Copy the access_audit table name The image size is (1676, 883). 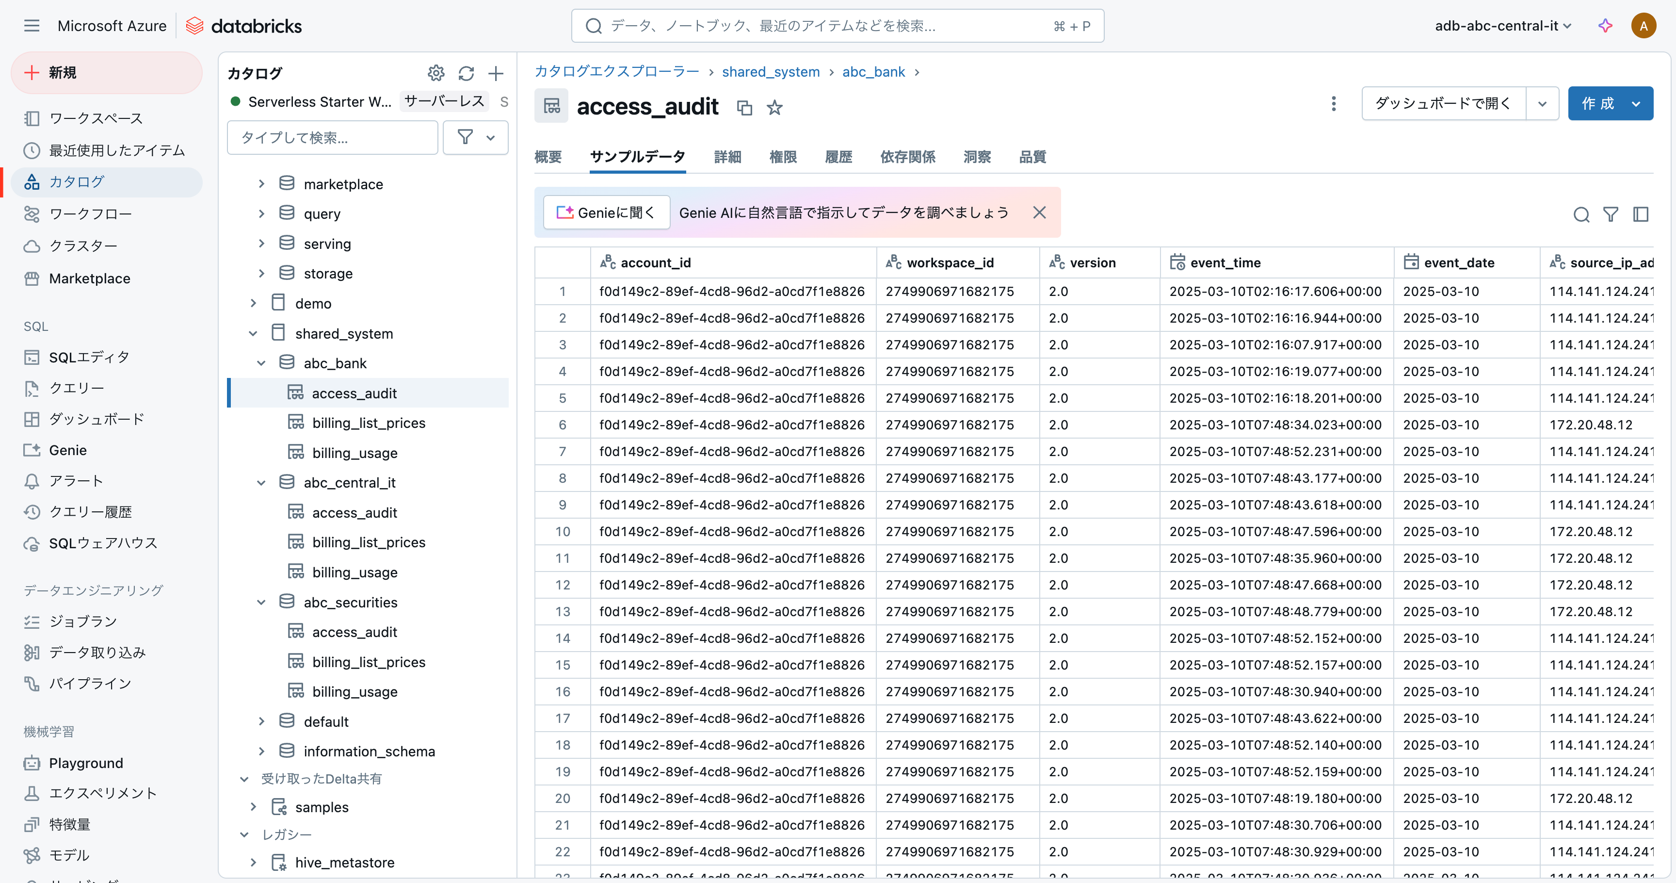[x=744, y=107]
